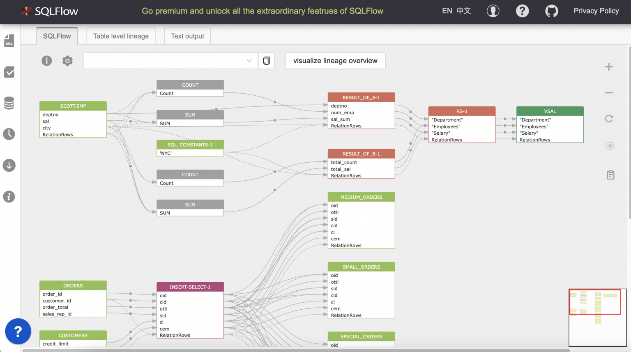Click the horizontal scrollbar at bottom
631x352 pixels.
tap(296, 350)
